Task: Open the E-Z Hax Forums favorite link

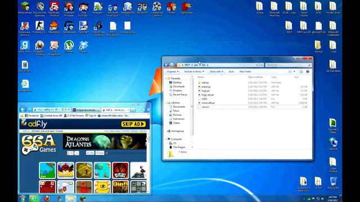Action: click(x=74, y=116)
